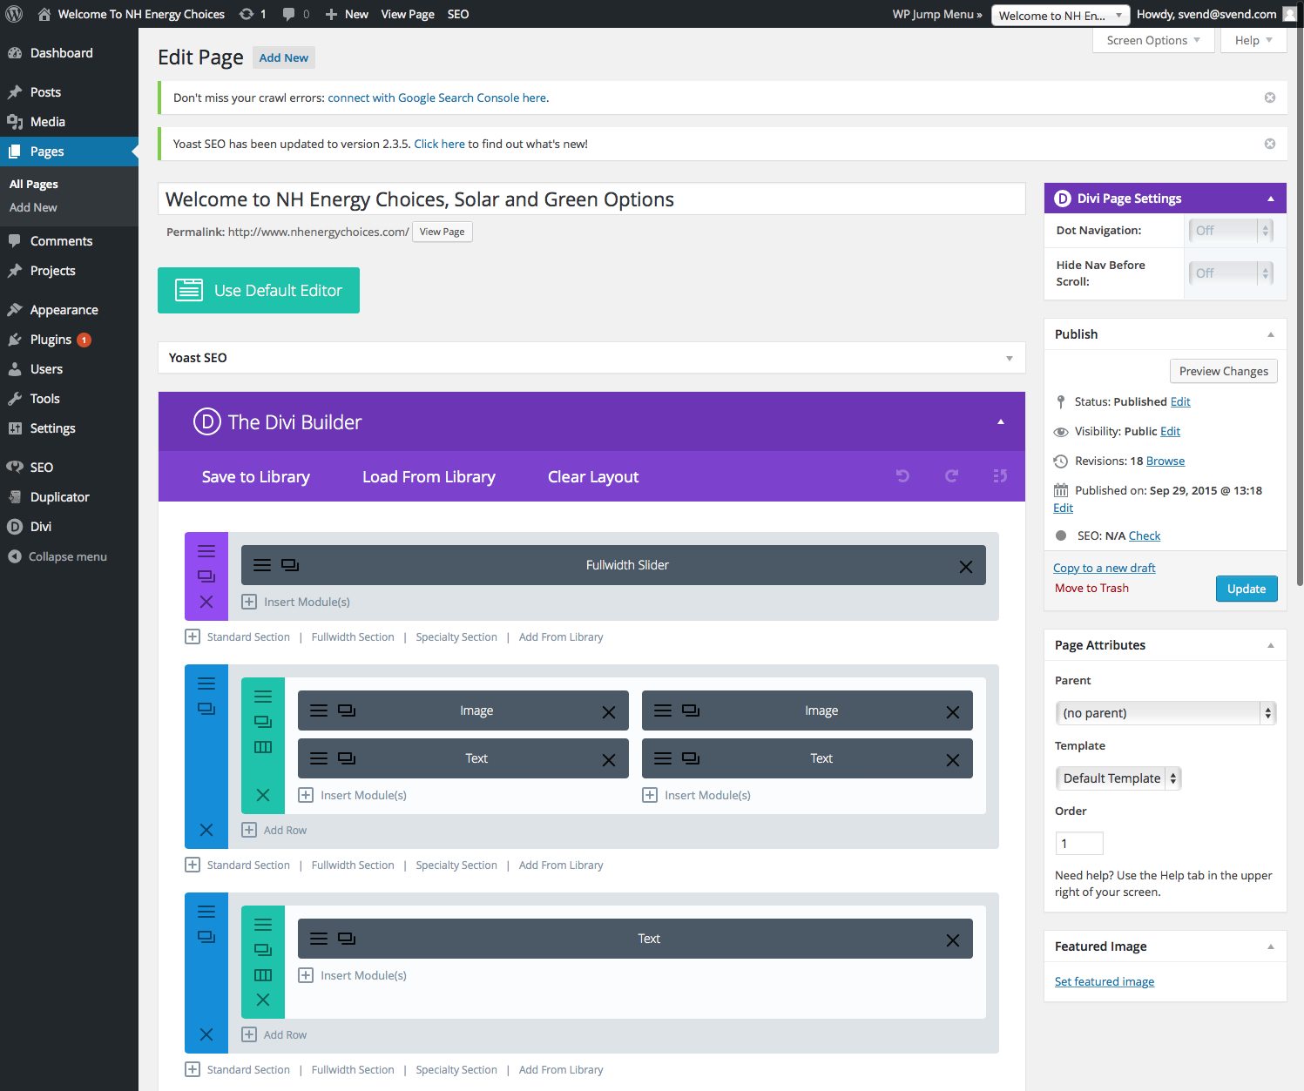Expand the Help tab
Screen dimensions: 1304x1091
pos(1253,40)
